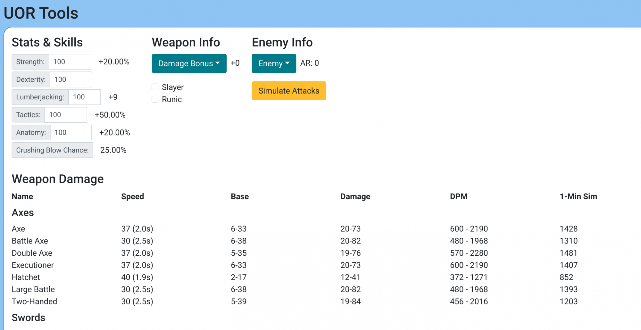This screenshot has width=641, height=330.
Task: Click the Stats & Skills heading
Action: pos(47,42)
